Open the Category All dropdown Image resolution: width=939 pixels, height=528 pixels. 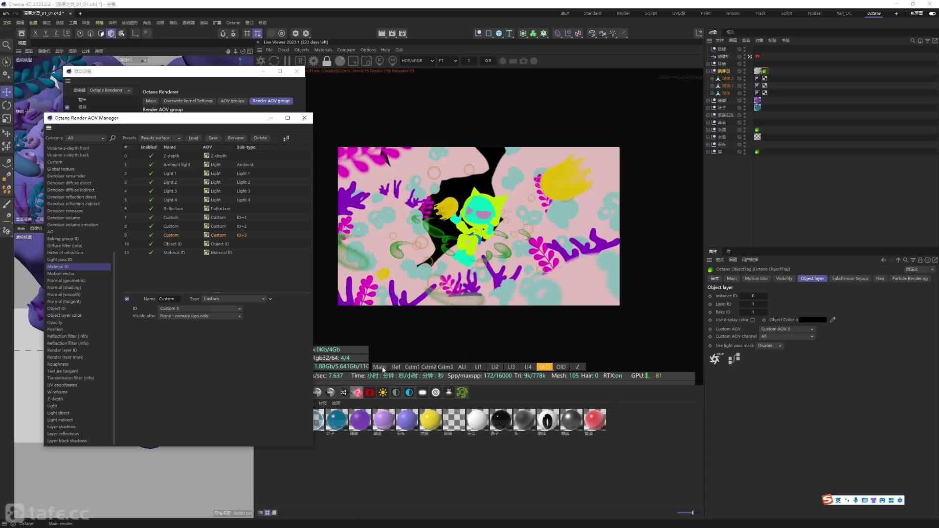pos(86,138)
